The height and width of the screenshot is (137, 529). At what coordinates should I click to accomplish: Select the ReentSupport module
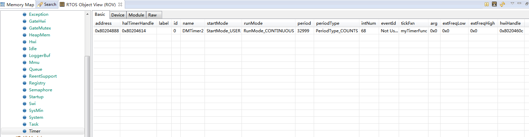coord(43,76)
